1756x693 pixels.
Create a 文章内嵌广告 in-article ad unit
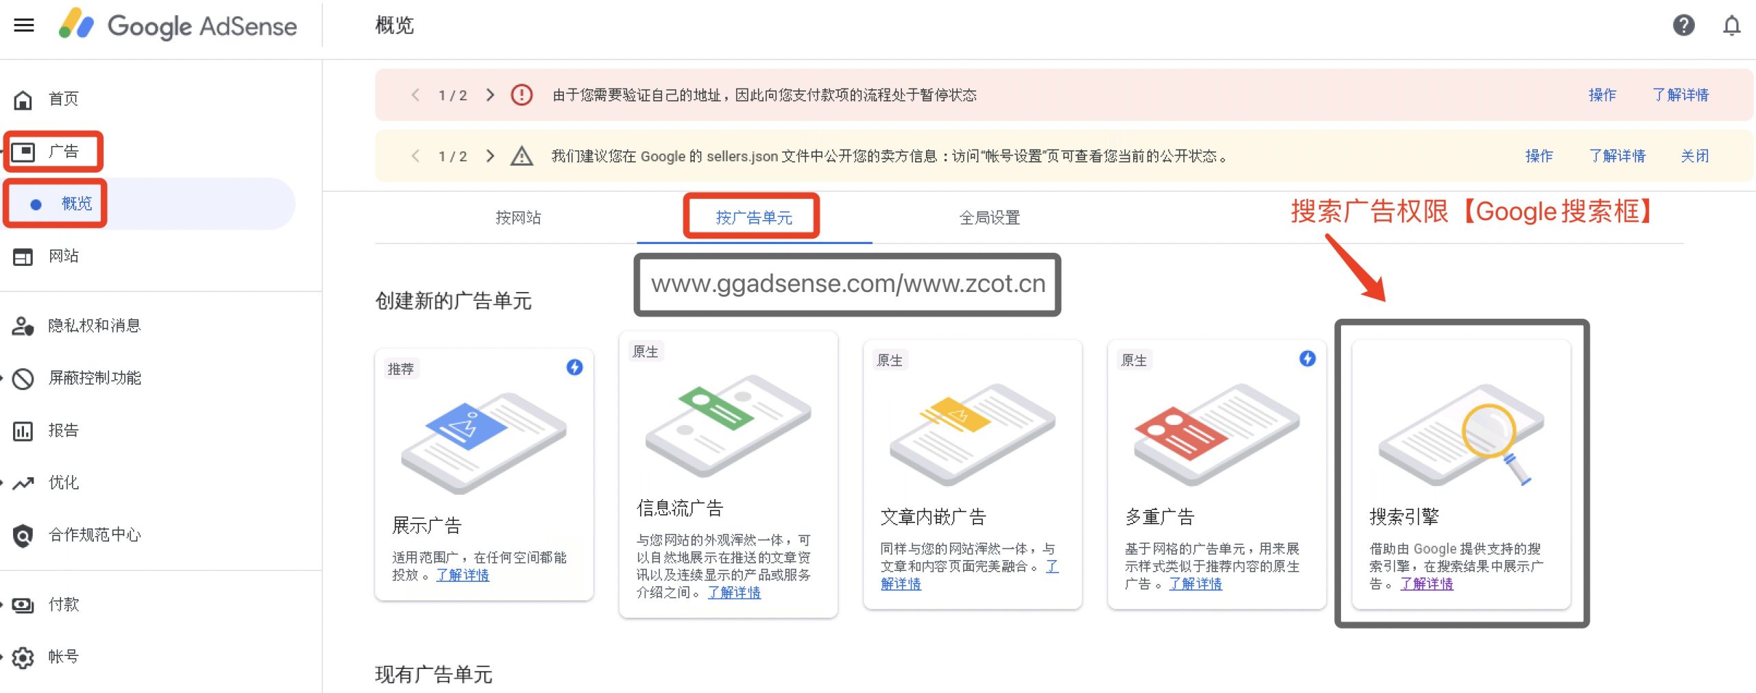[973, 474]
